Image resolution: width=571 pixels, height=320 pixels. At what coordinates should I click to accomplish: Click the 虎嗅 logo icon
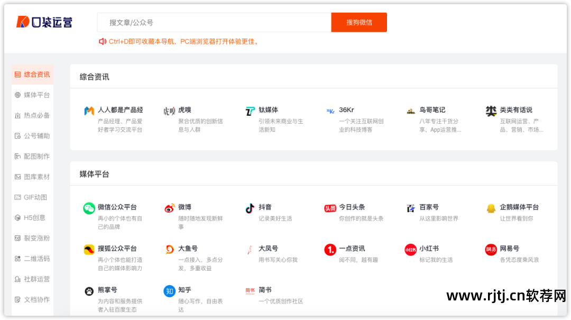[170, 111]
